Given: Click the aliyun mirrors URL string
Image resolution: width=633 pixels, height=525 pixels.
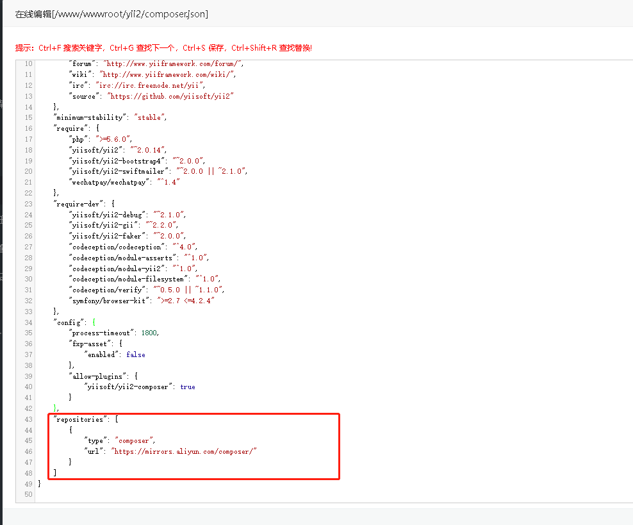Looking at the screenshot, I should [184, 451].
